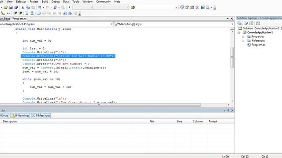Open the Undo history dropdown arrow
Image resolution: width=282 pixels, height=158 pixels.
tap(43, 7)
